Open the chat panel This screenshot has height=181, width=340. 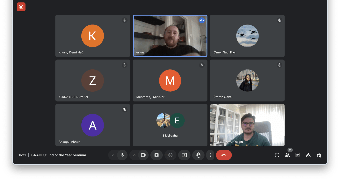point(298,155)
